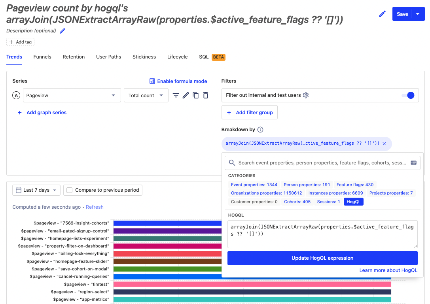
Task: Click the app-metrics label
Action: click(x=81, y=299)
